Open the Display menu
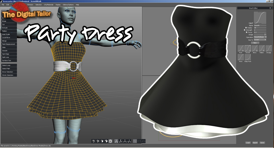This screenshot has width=274, height=148. (x=58, y=5)
